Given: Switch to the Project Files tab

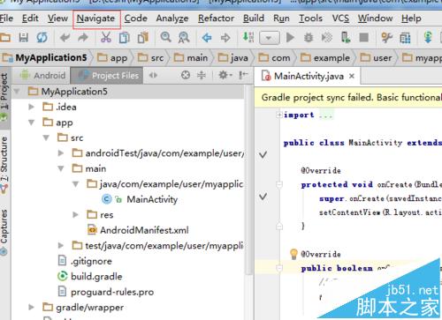Looking at the screenshot, I should [x=107, y=76].
